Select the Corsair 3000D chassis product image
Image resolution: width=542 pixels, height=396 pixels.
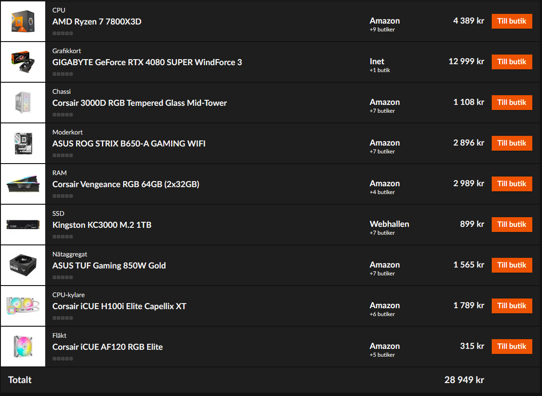pyautogui.click(x=23, y=103)
